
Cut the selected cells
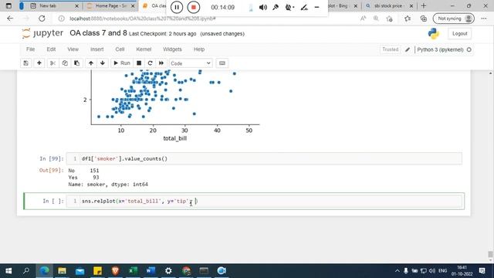(52, 63)
